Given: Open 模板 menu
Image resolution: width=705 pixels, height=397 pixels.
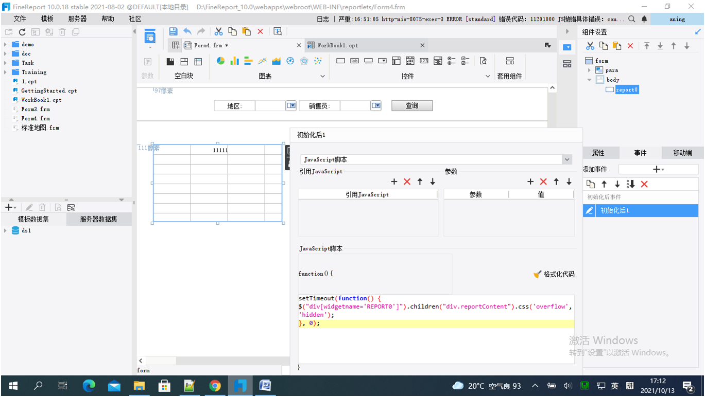Looking at the screenshot, I should 47,19.
